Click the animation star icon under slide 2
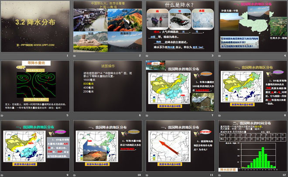Screen dimensions: 288x177 coord(74,56)
